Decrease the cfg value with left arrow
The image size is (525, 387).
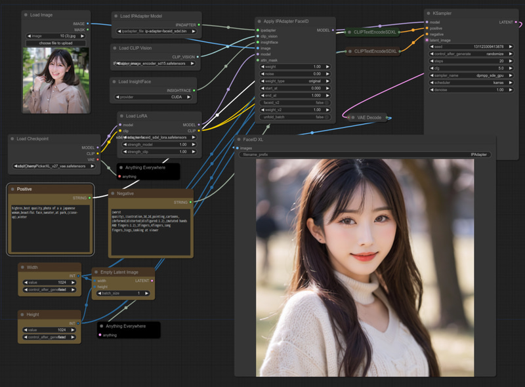430,68
